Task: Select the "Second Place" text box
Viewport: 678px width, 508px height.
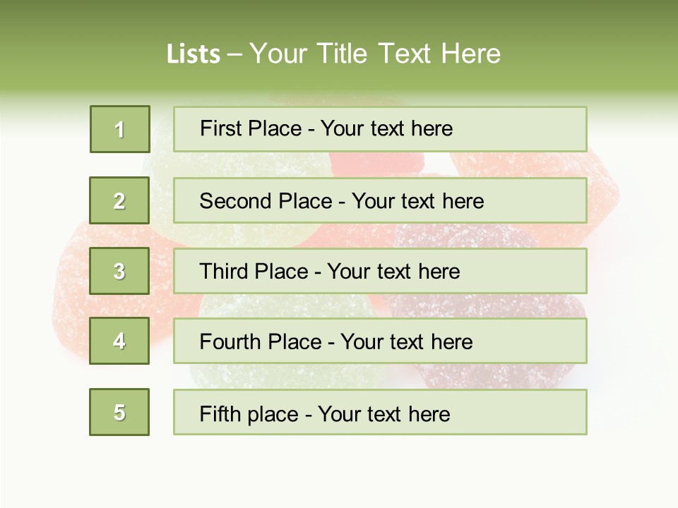Action: pos(380,200)
